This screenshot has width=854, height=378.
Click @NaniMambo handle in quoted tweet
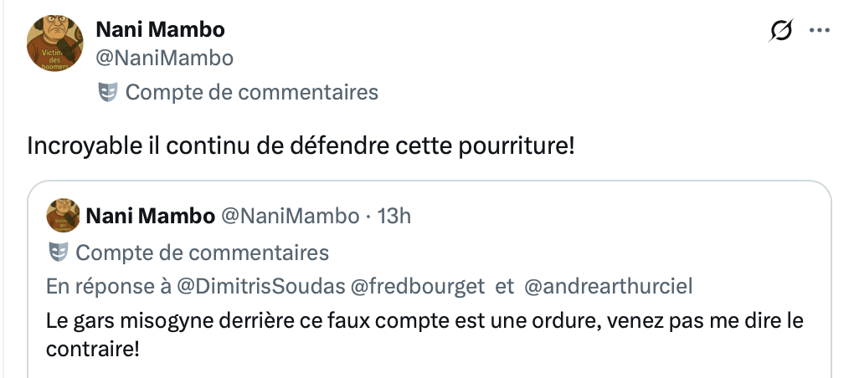click(x=289, y=217)
